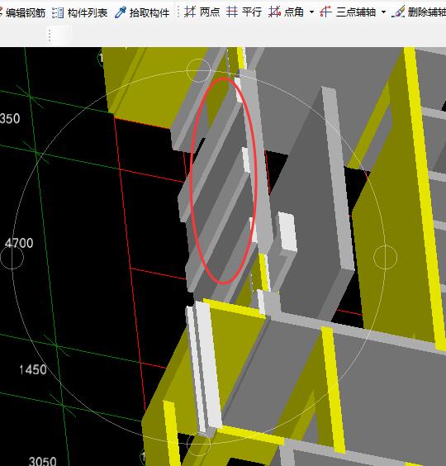Click the top orbit handle circle

pos(198,70)
